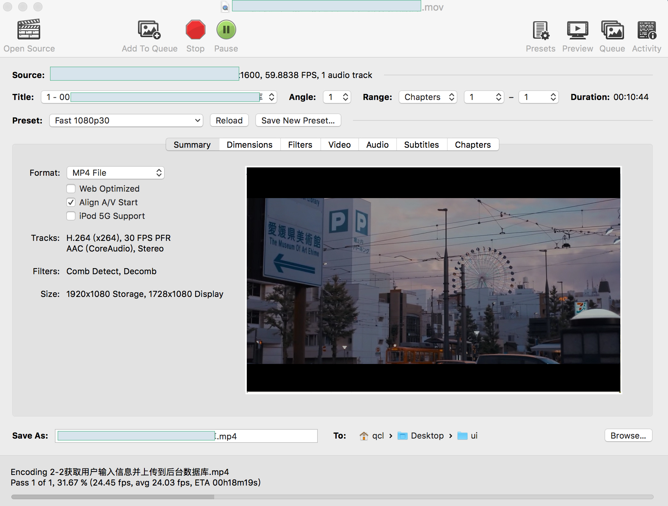This screenshot has width=668, height=506.
Task: Expand the Fast 1080p30 preset dropdown
Action: pos(126,120)
